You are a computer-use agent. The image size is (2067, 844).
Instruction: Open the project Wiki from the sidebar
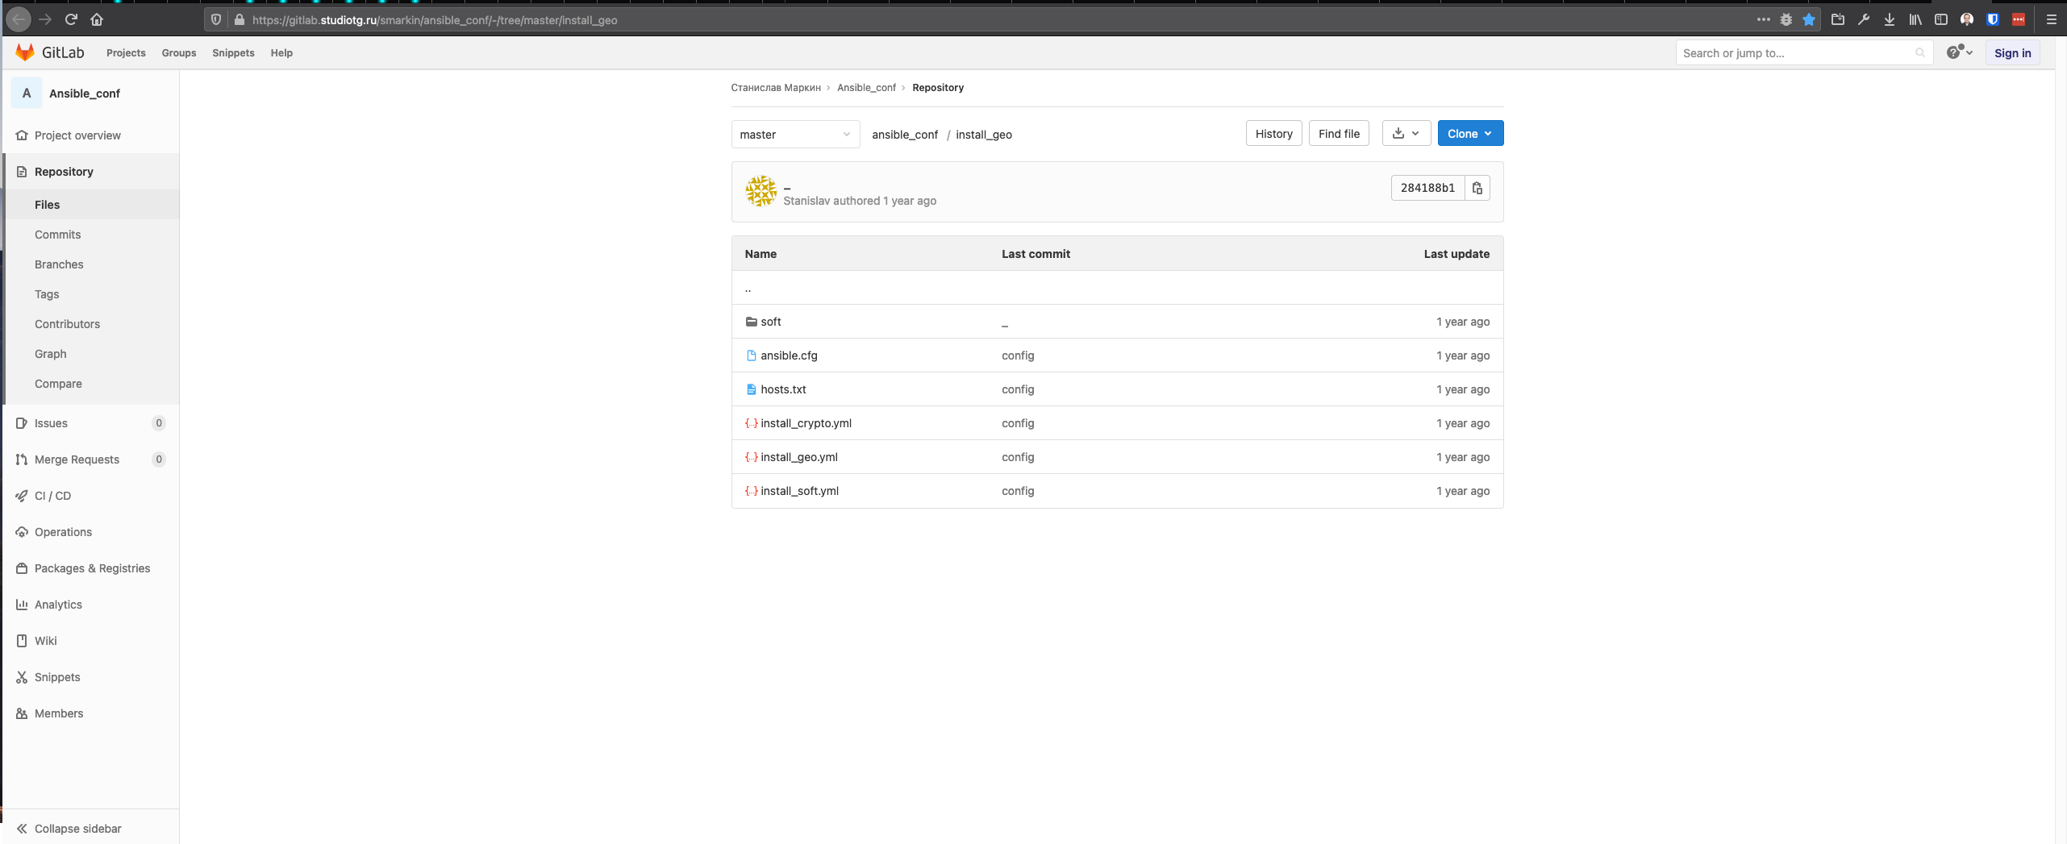47,640
